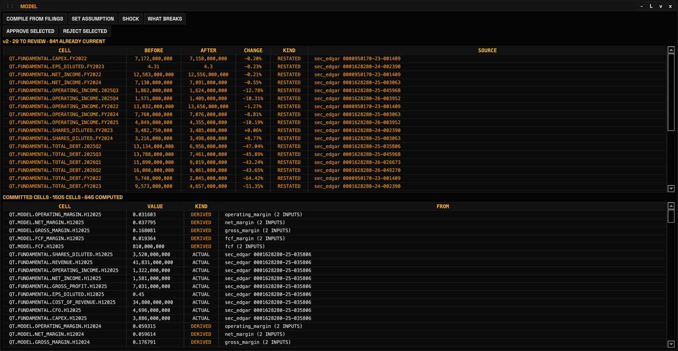Select the MODEL panel title tab

(29, 6)
